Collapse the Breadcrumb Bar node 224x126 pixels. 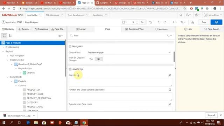[7, 60]
